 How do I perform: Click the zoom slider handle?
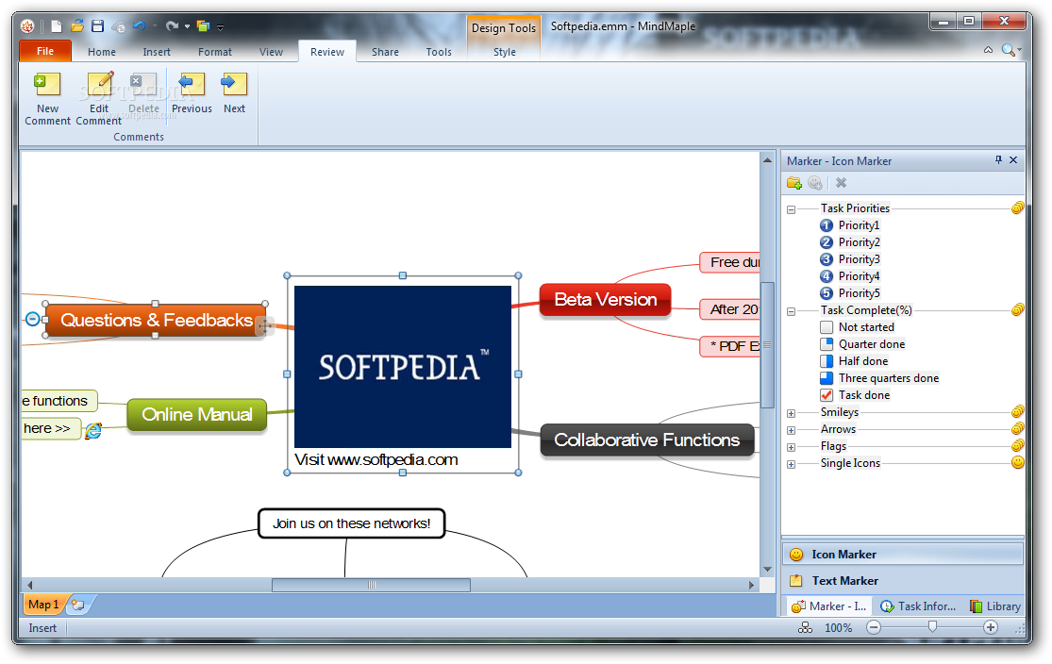932,626
